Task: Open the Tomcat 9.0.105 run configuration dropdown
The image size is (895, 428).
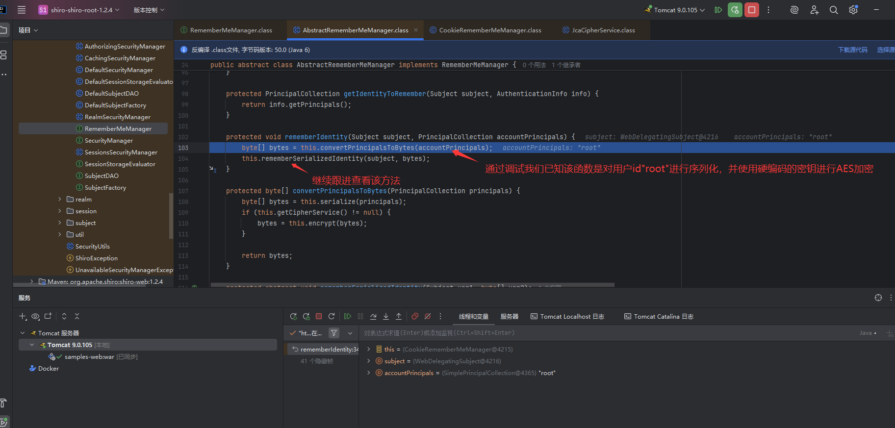Action: coord(676,10)
